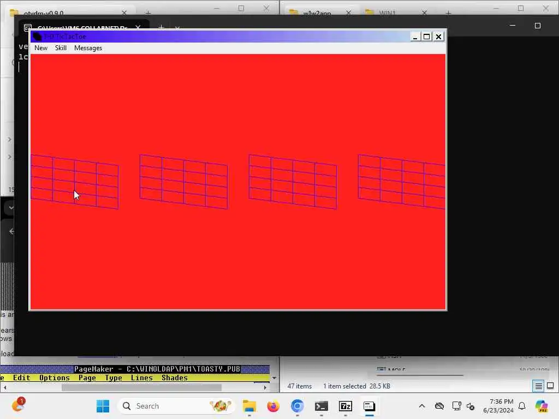Minimize the terminal window
The width and height of the screenshot is (559, 419).
point(513,26)
